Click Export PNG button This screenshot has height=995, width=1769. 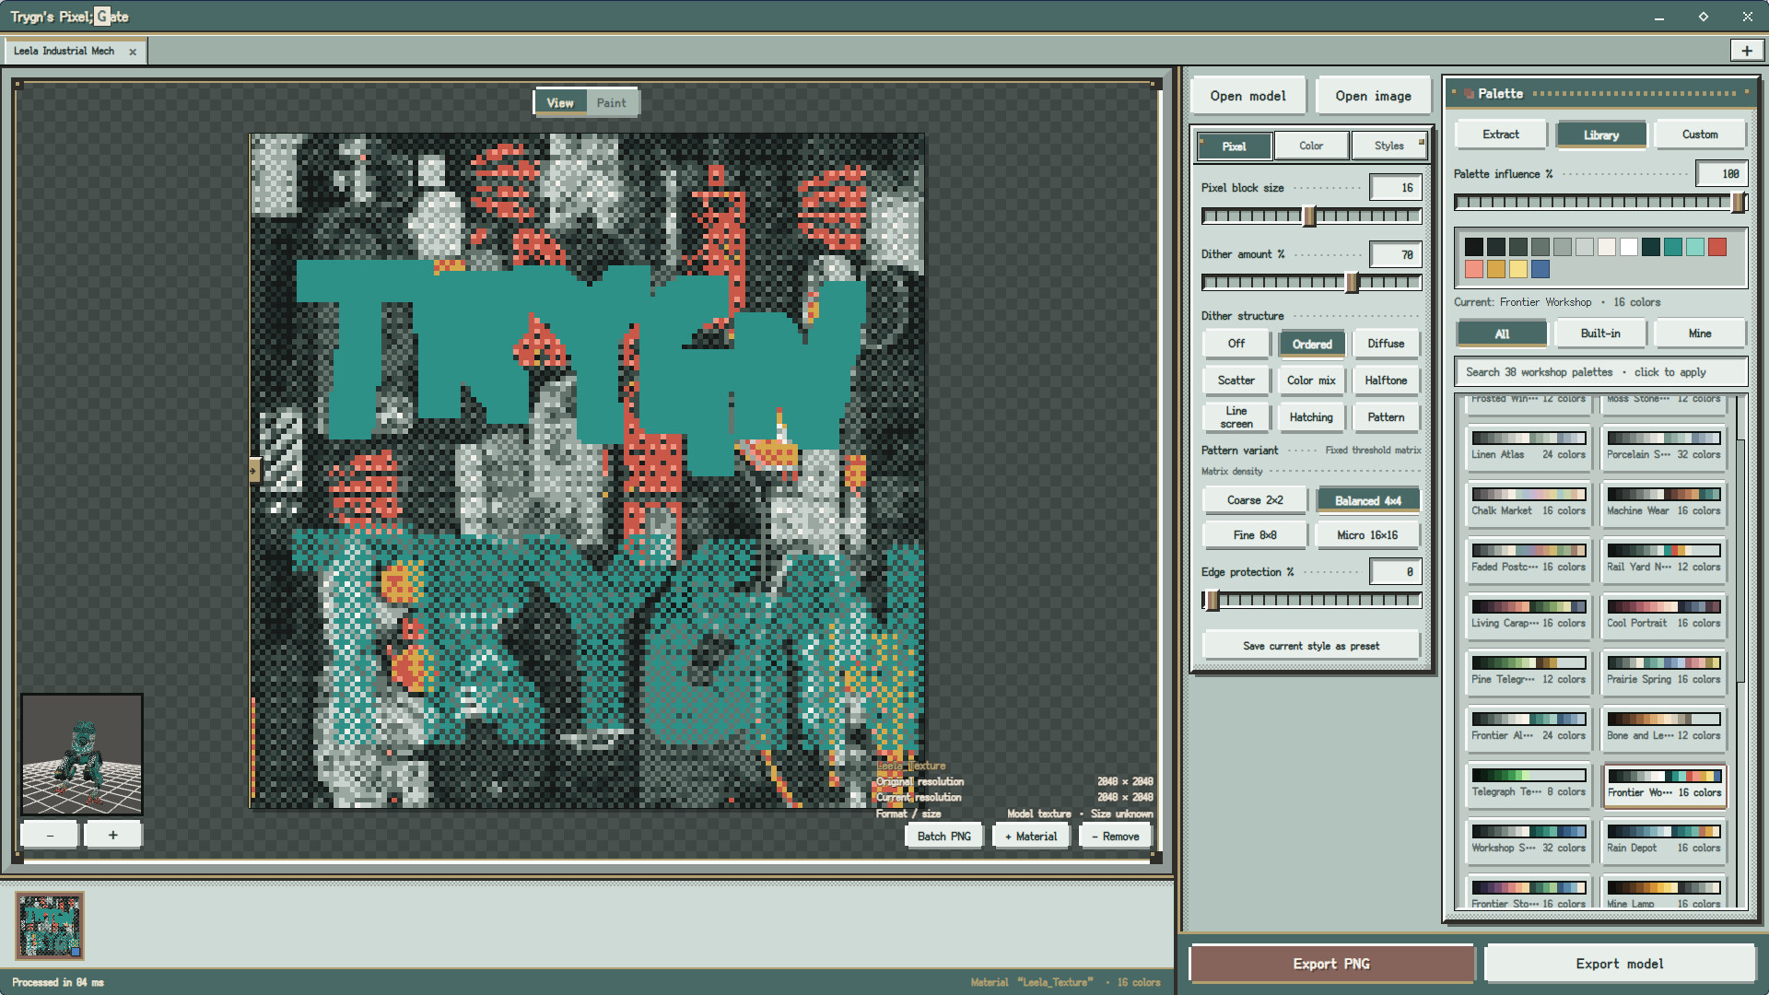tap(1331, 964)
